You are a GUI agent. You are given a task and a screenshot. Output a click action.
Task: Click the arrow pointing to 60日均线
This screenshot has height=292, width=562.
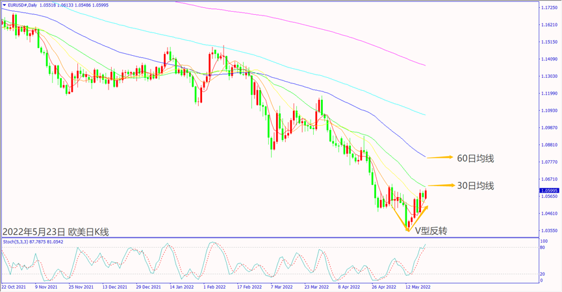click(x=439, y=157)
